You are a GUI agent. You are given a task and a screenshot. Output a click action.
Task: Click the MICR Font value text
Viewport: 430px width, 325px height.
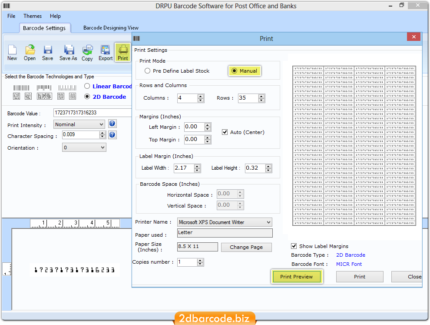349,264
